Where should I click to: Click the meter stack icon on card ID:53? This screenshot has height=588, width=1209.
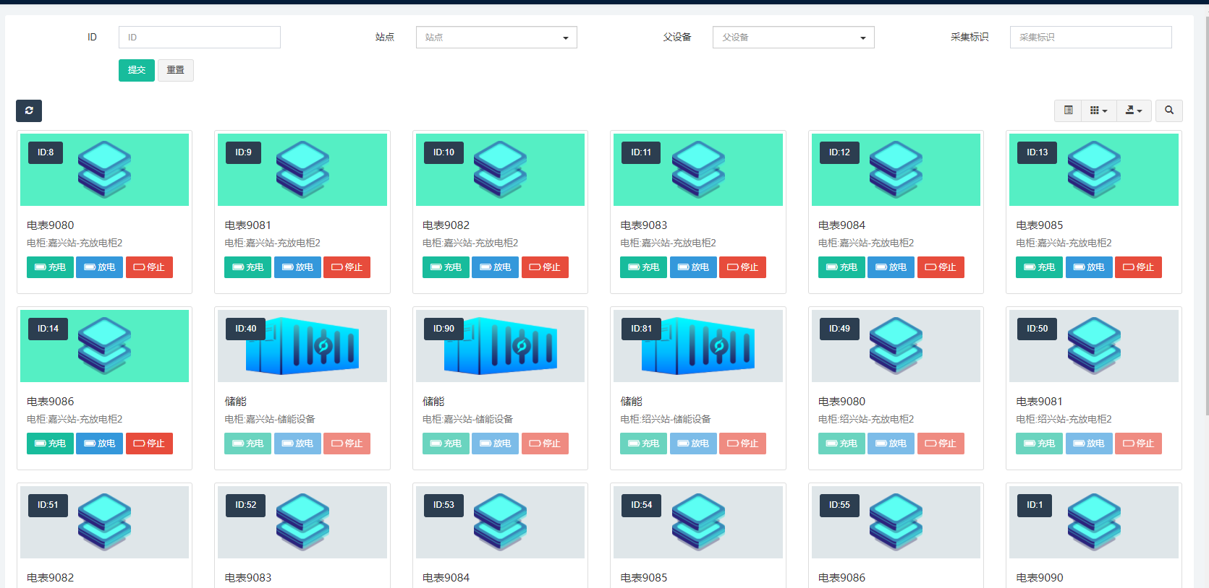click(500, 522)
